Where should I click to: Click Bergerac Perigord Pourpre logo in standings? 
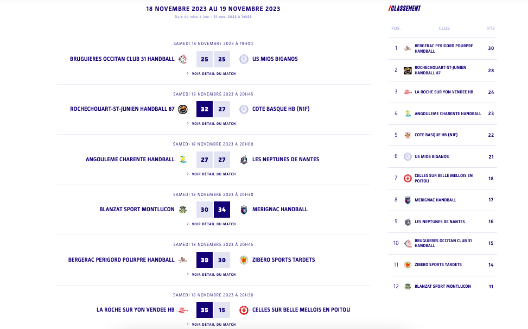408,48
